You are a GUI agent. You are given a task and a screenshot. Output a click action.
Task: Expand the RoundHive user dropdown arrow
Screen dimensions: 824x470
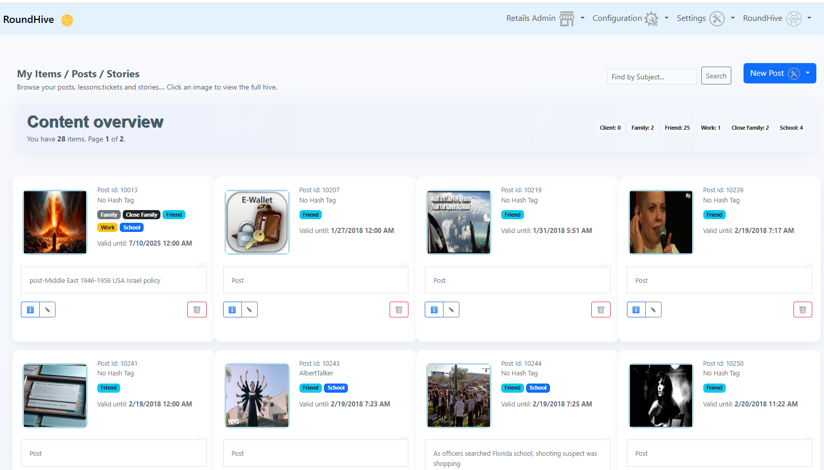pos(809,18)
